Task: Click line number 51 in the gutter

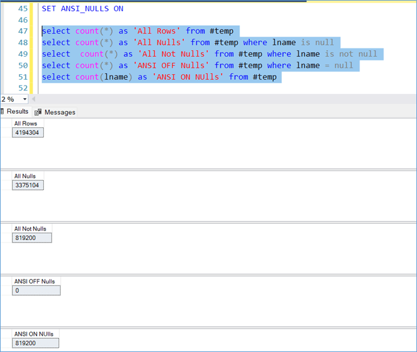Action: coord(23,77)
